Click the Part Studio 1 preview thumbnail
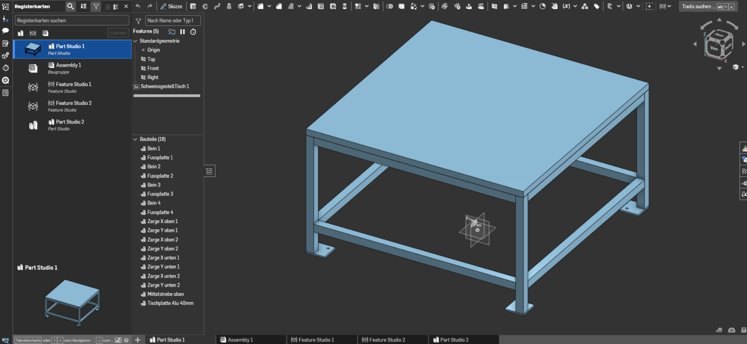The height and width of the screenshot is (344, 747). [72, 302]
